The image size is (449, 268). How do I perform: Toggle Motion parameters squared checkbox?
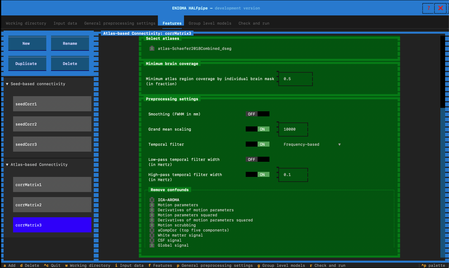point(152,215)
